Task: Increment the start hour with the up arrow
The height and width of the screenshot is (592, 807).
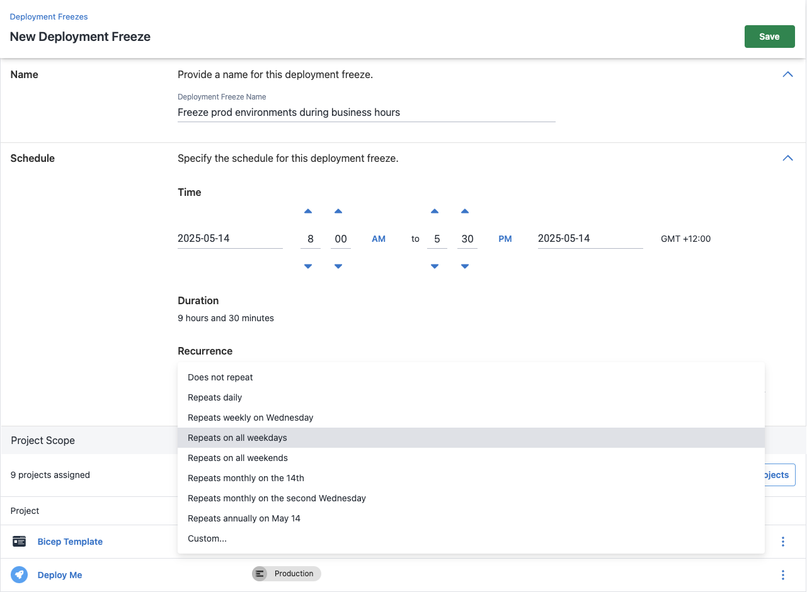Action: pos(308,212)
